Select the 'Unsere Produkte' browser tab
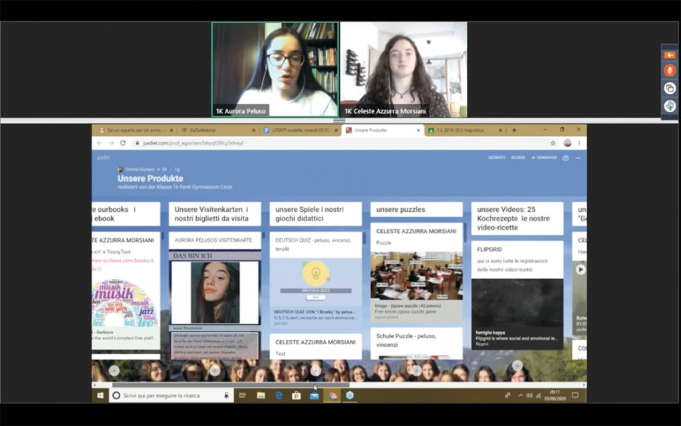This screenshot has width=681, height=426. (x=381, y=130)
